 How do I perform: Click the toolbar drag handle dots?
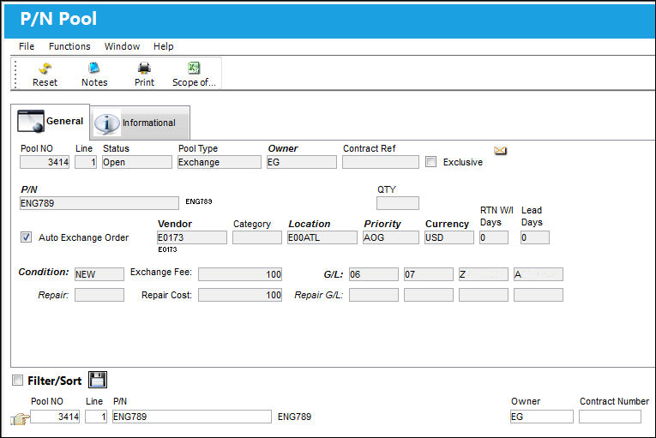pos(15,74)
